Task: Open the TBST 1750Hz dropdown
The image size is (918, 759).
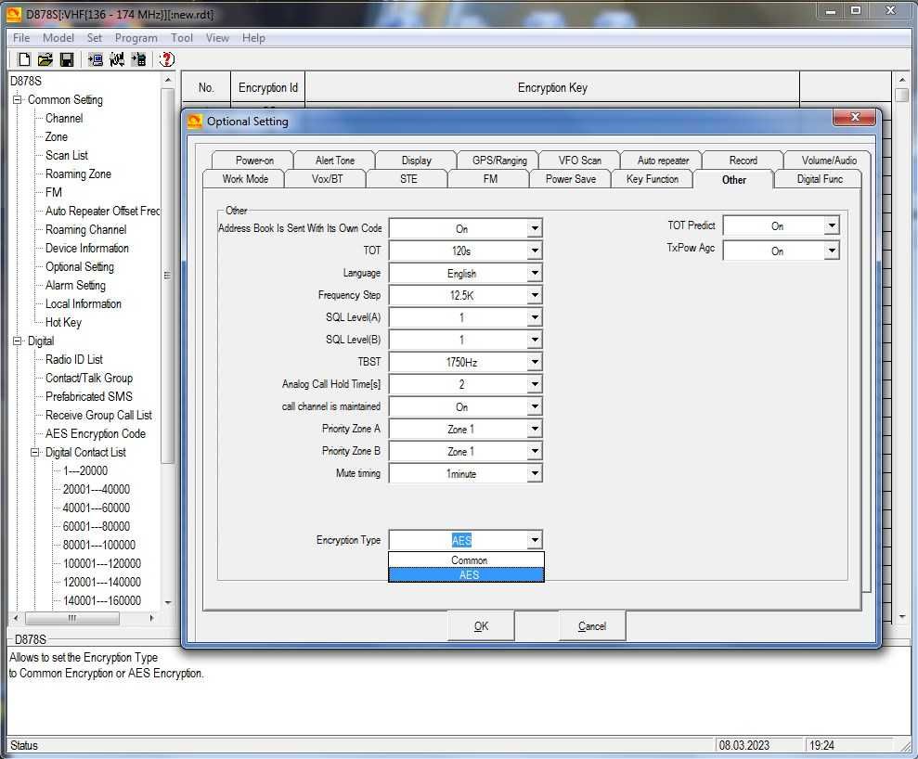Action: 534,362
